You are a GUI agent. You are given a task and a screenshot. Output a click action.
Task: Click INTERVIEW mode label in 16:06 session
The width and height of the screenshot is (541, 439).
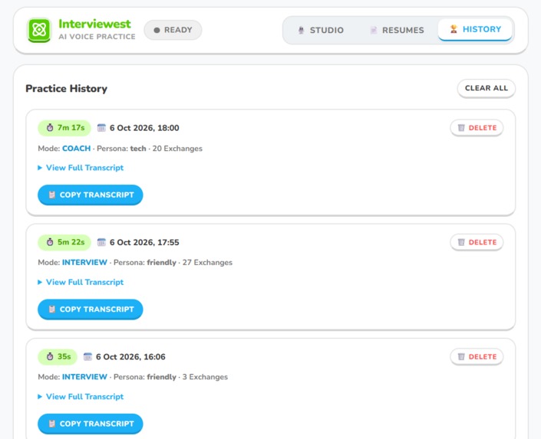click(84, 377)
